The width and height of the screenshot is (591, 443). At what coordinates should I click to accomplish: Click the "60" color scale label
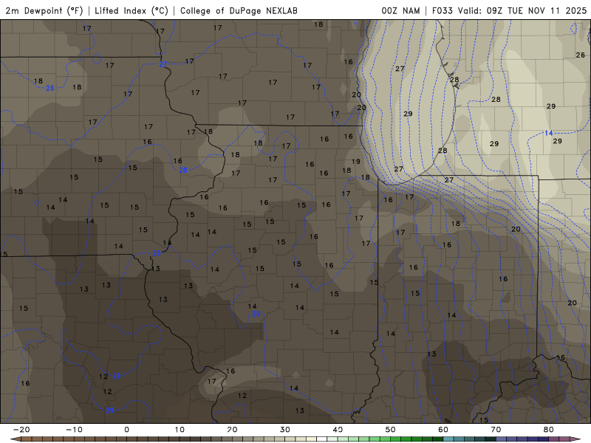coord(443,430)
